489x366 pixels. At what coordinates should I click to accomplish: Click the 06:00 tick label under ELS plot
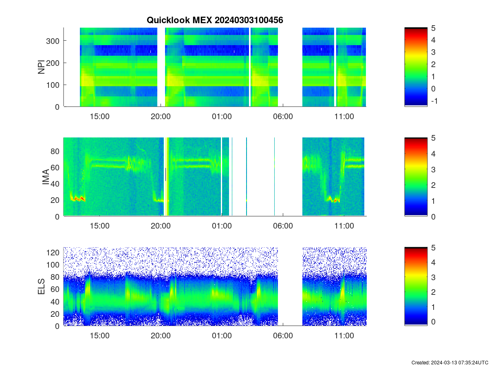point(283,336)
